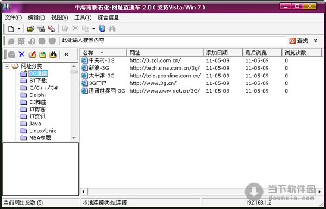Click the blue book toolbar icon

pos(102,28)
